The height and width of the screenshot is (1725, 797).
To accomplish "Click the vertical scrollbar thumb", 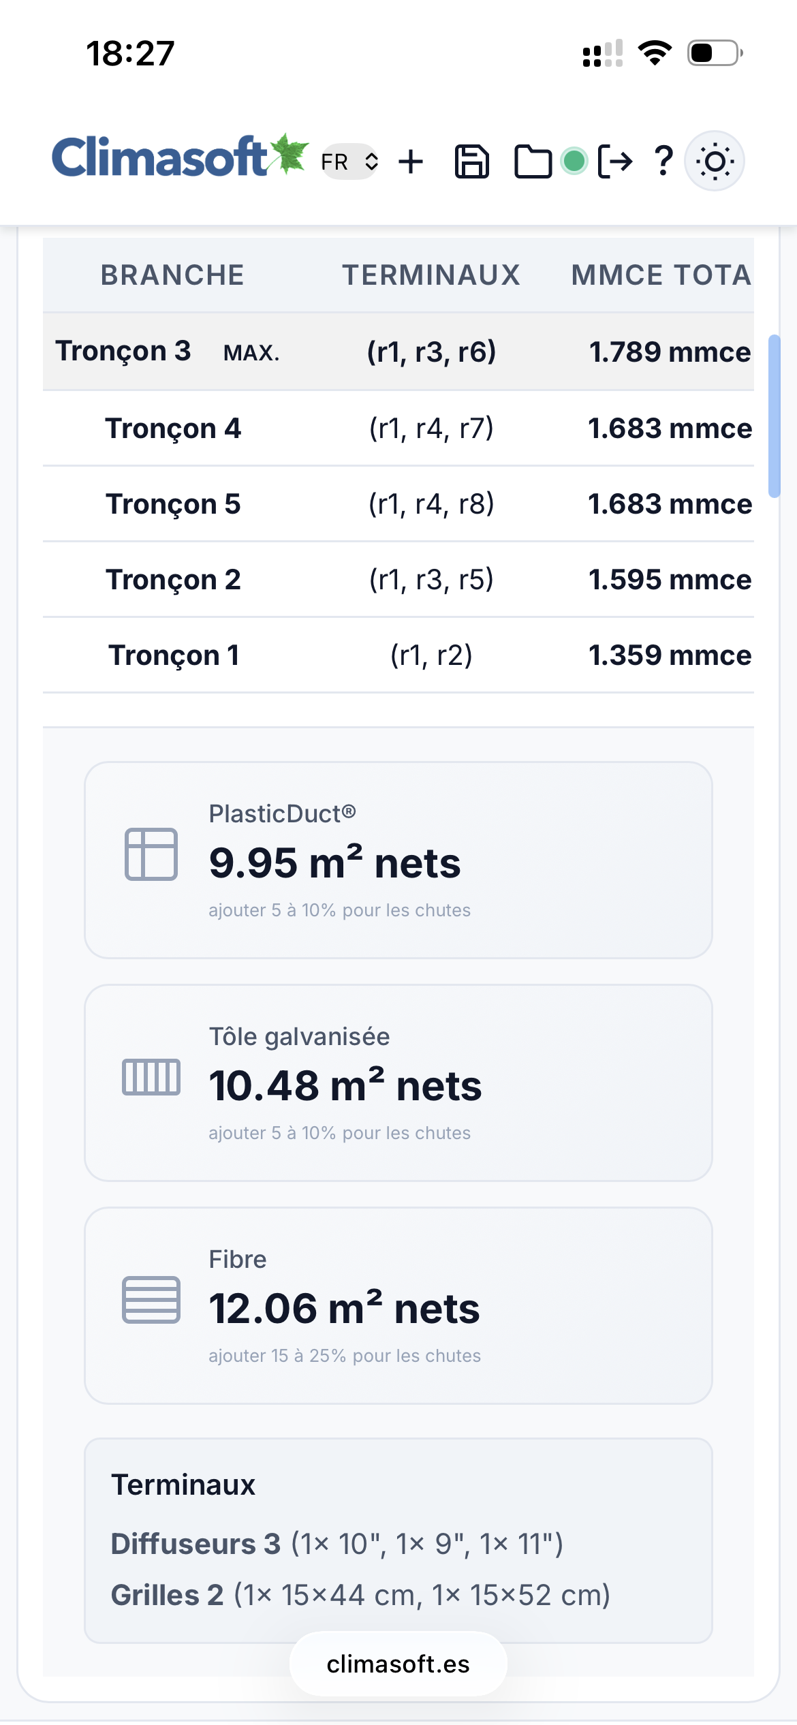I will click(774, 416).
